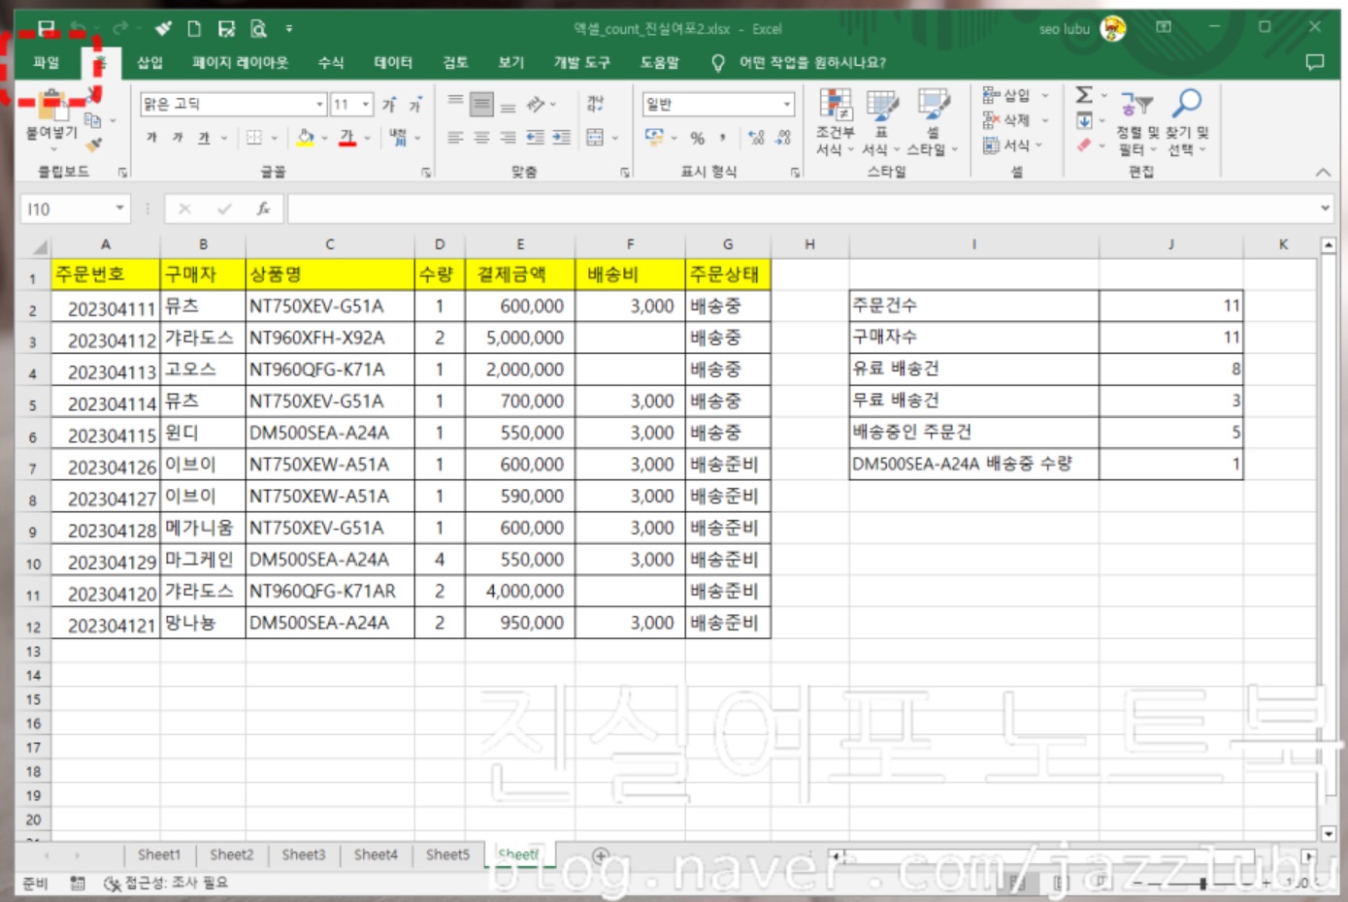This screenshot has width=1348, height=902.
Task: Expand the Name Box dropdown showing I10
Action: click(119, 209)
